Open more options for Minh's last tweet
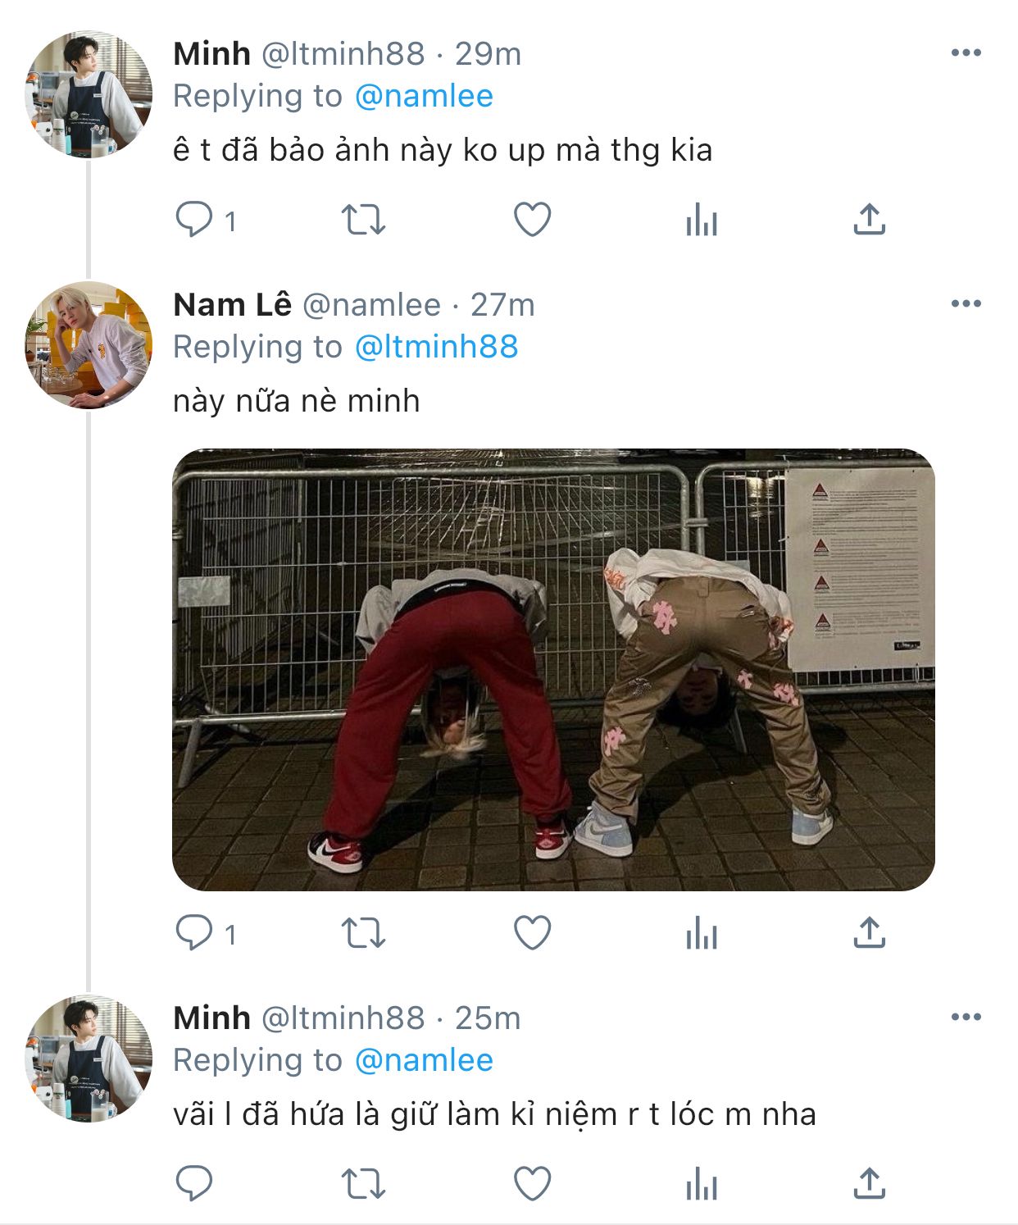The height and width of the screenshot is (1225, 1018). (966, 1018)
